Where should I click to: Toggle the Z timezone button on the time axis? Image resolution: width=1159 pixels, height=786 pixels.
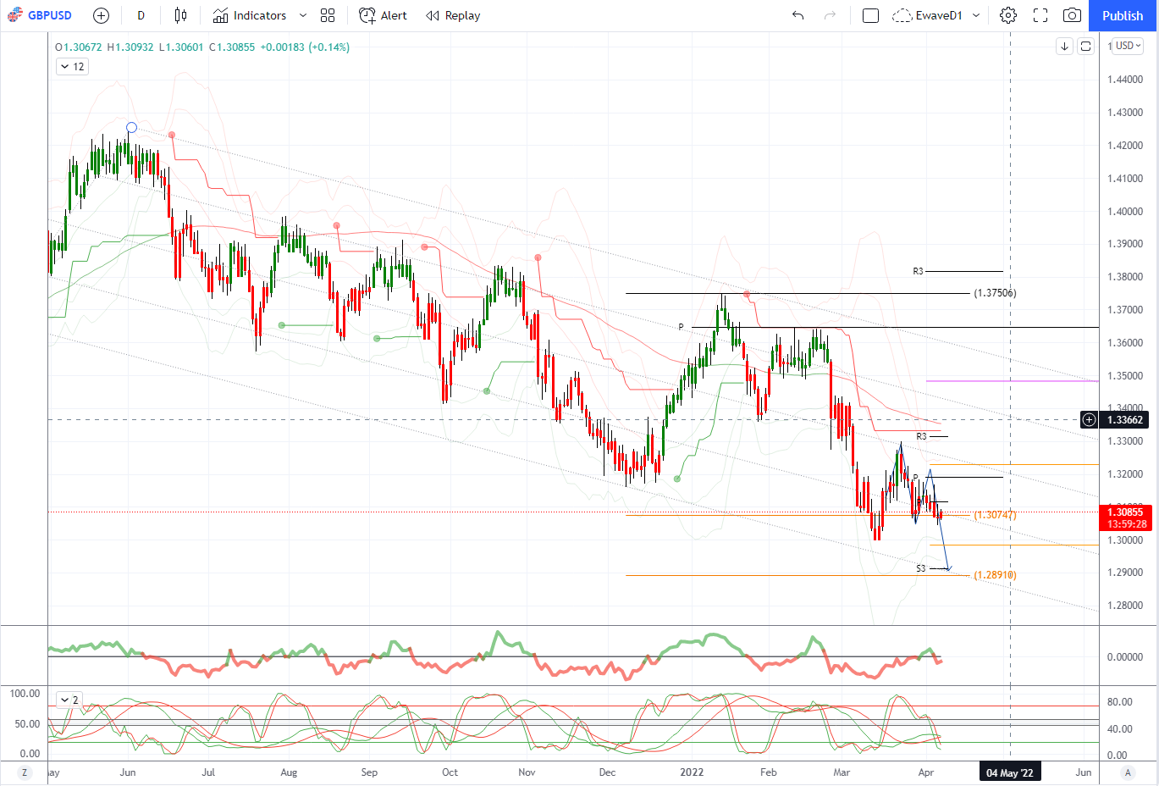click(25, 772)
